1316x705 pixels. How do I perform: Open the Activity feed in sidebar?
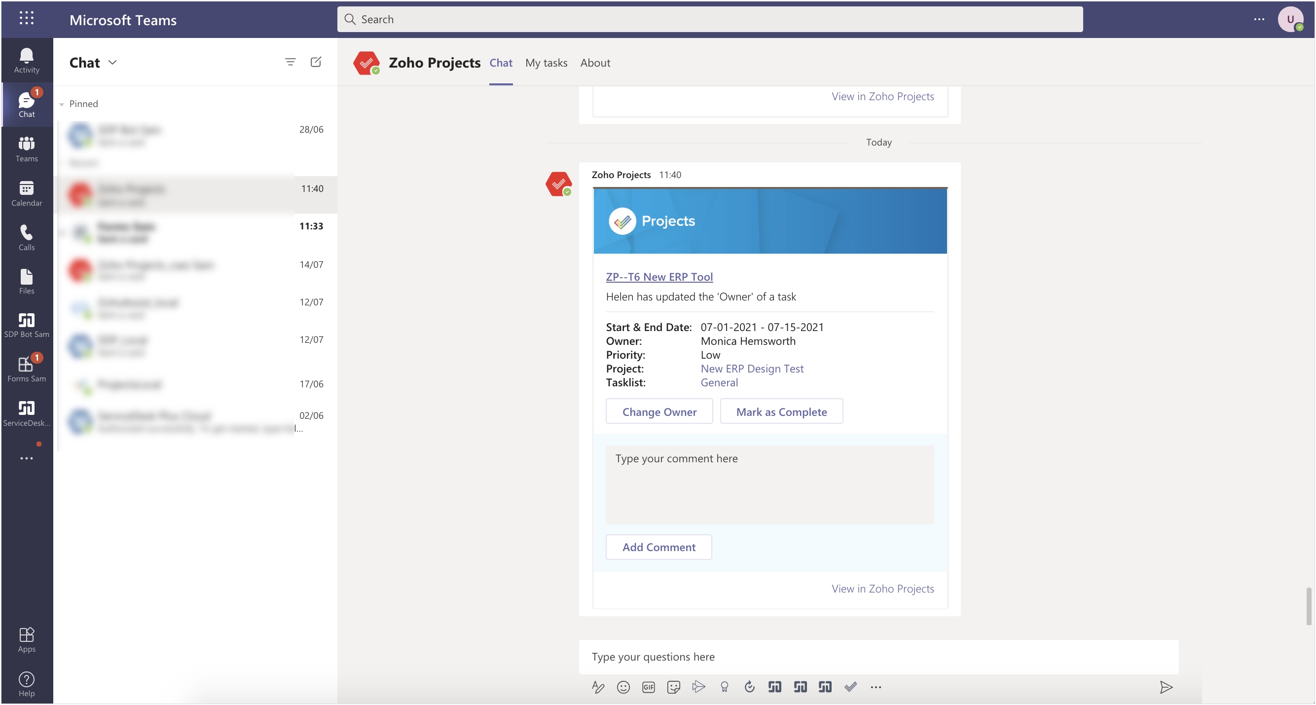[27, 60]
